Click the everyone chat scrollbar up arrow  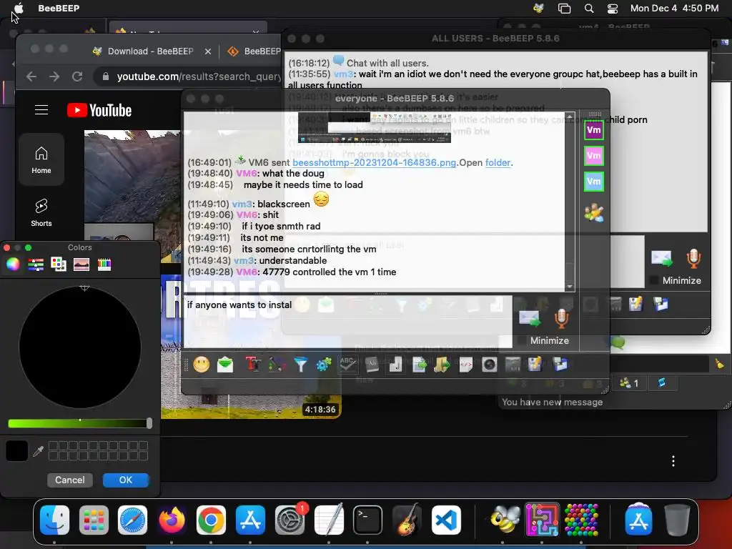click(570, 116)
